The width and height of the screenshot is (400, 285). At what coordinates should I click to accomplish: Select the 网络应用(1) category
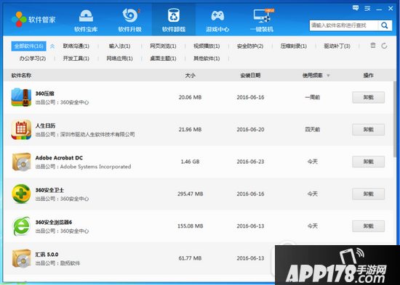coord(120,59)
